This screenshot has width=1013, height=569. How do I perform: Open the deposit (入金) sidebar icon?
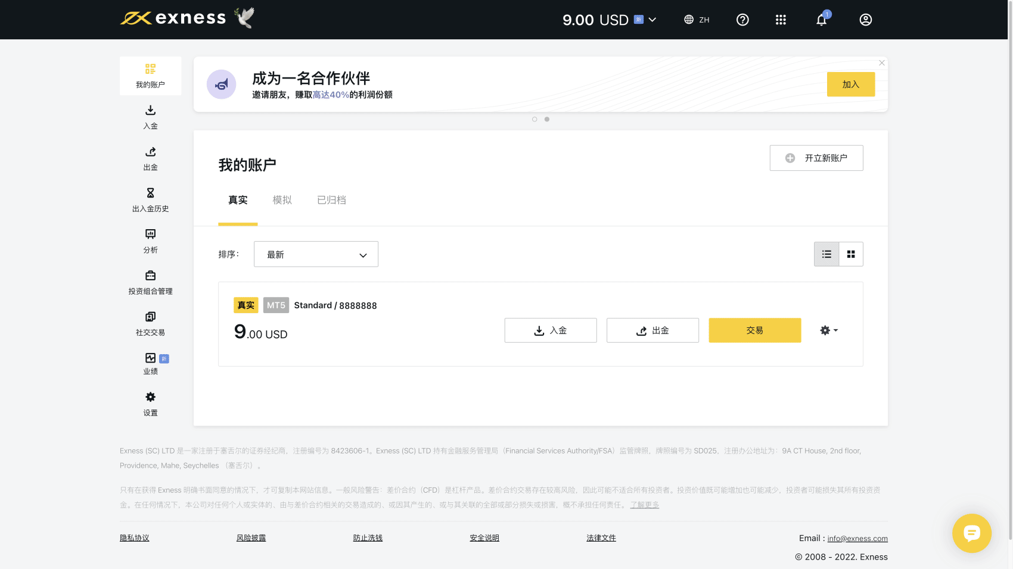(150, 111)
